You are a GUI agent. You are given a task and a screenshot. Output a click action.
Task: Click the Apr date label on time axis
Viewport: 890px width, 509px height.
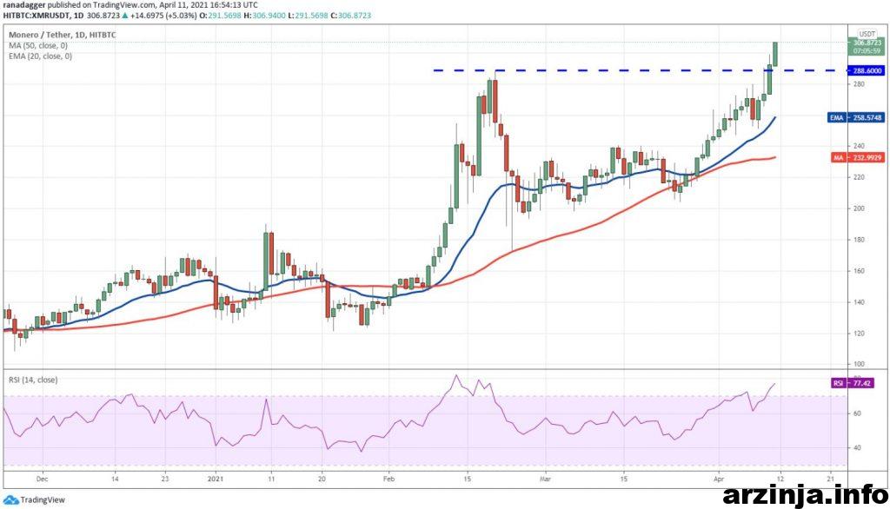pyautogui.click(x=721, y=478)
